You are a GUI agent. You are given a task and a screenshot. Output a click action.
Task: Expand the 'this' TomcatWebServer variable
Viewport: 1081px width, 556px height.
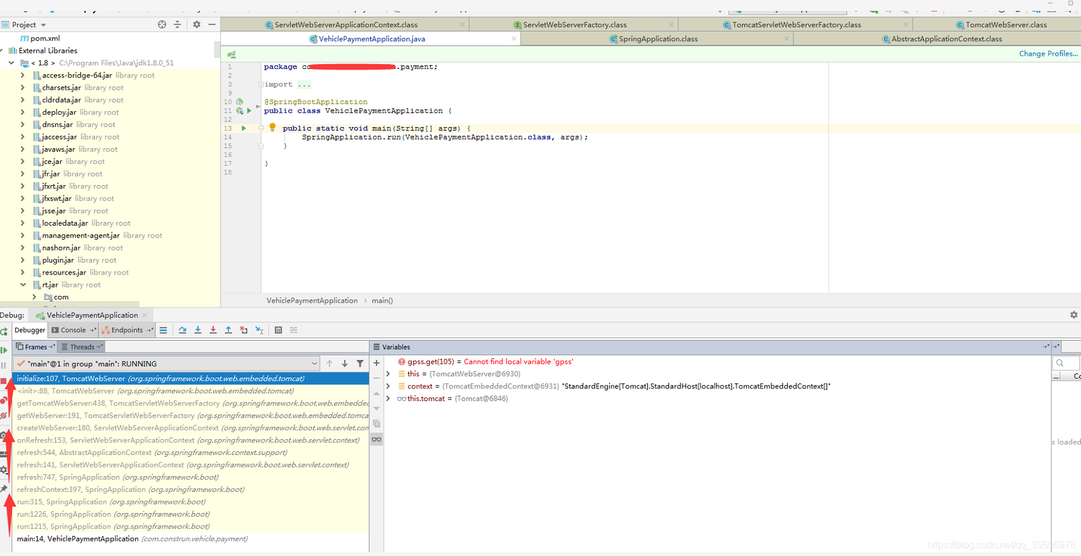[388, 374]
